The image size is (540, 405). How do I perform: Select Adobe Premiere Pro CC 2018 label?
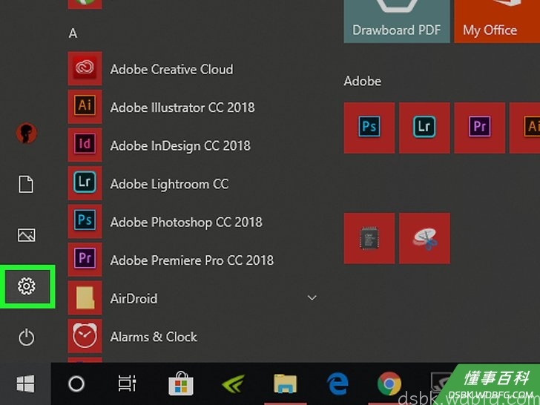tap(192, 260)
